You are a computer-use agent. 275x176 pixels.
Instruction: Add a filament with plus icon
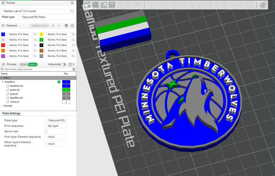point(53,26)
